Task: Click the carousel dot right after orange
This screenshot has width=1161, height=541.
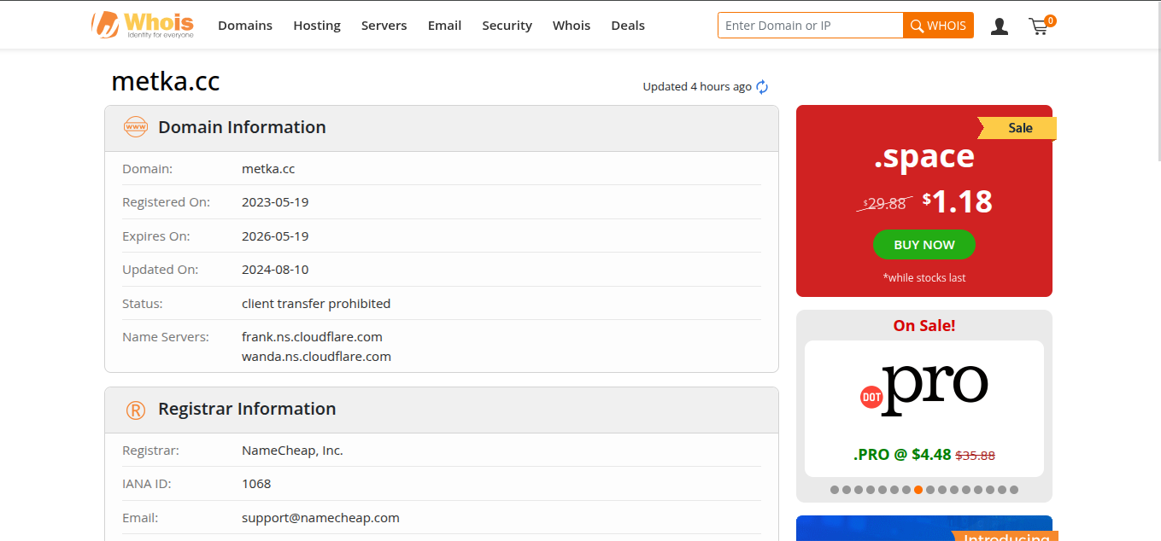Action: pos(930,490)
